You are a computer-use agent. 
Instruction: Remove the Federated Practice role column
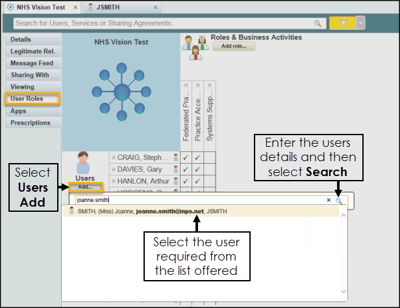click(x=186, y=85)
